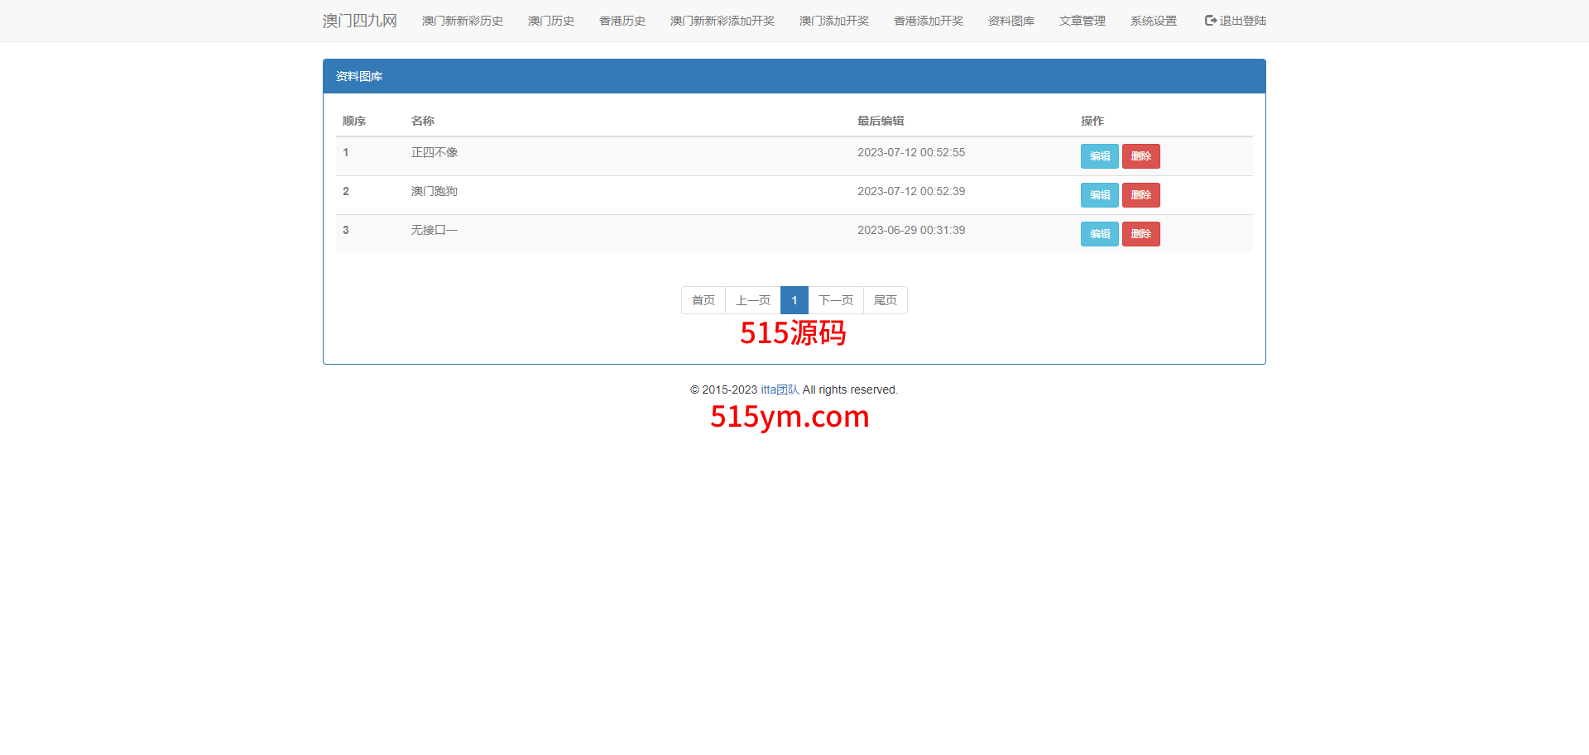The width and height of the screenshot is (1589, 755).
Task: Open 系统设置 from the navbar
Action: pos(1153,21)
